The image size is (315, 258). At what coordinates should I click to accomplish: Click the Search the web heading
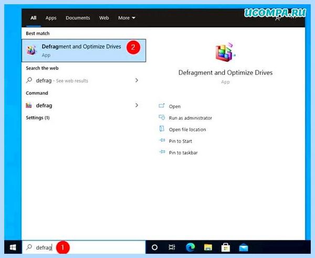point(42,68)
